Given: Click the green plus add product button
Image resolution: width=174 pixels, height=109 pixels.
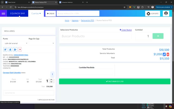Looking at the screenshot, I should 158,36.
